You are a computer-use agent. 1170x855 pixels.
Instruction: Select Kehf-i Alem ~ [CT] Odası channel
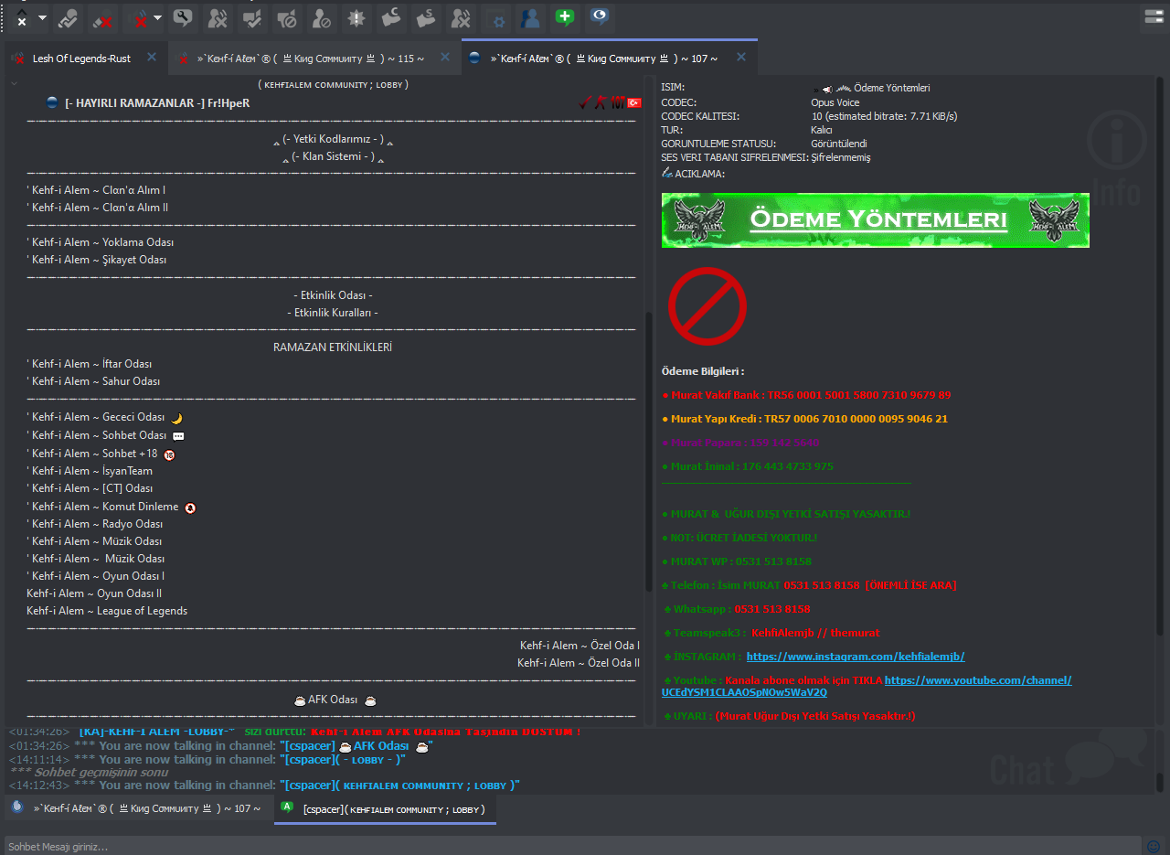click(90, 488)
